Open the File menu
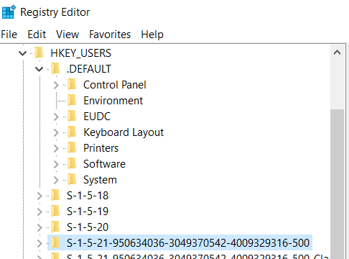Viewport: 349px width, 259px height. coord(9,35)
